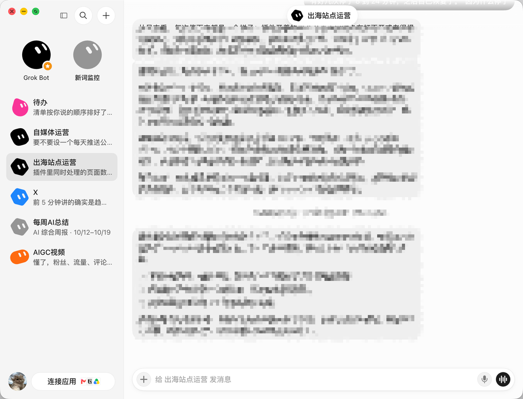
Task: Click the Grok Bot label
Action: coord(36,78)
